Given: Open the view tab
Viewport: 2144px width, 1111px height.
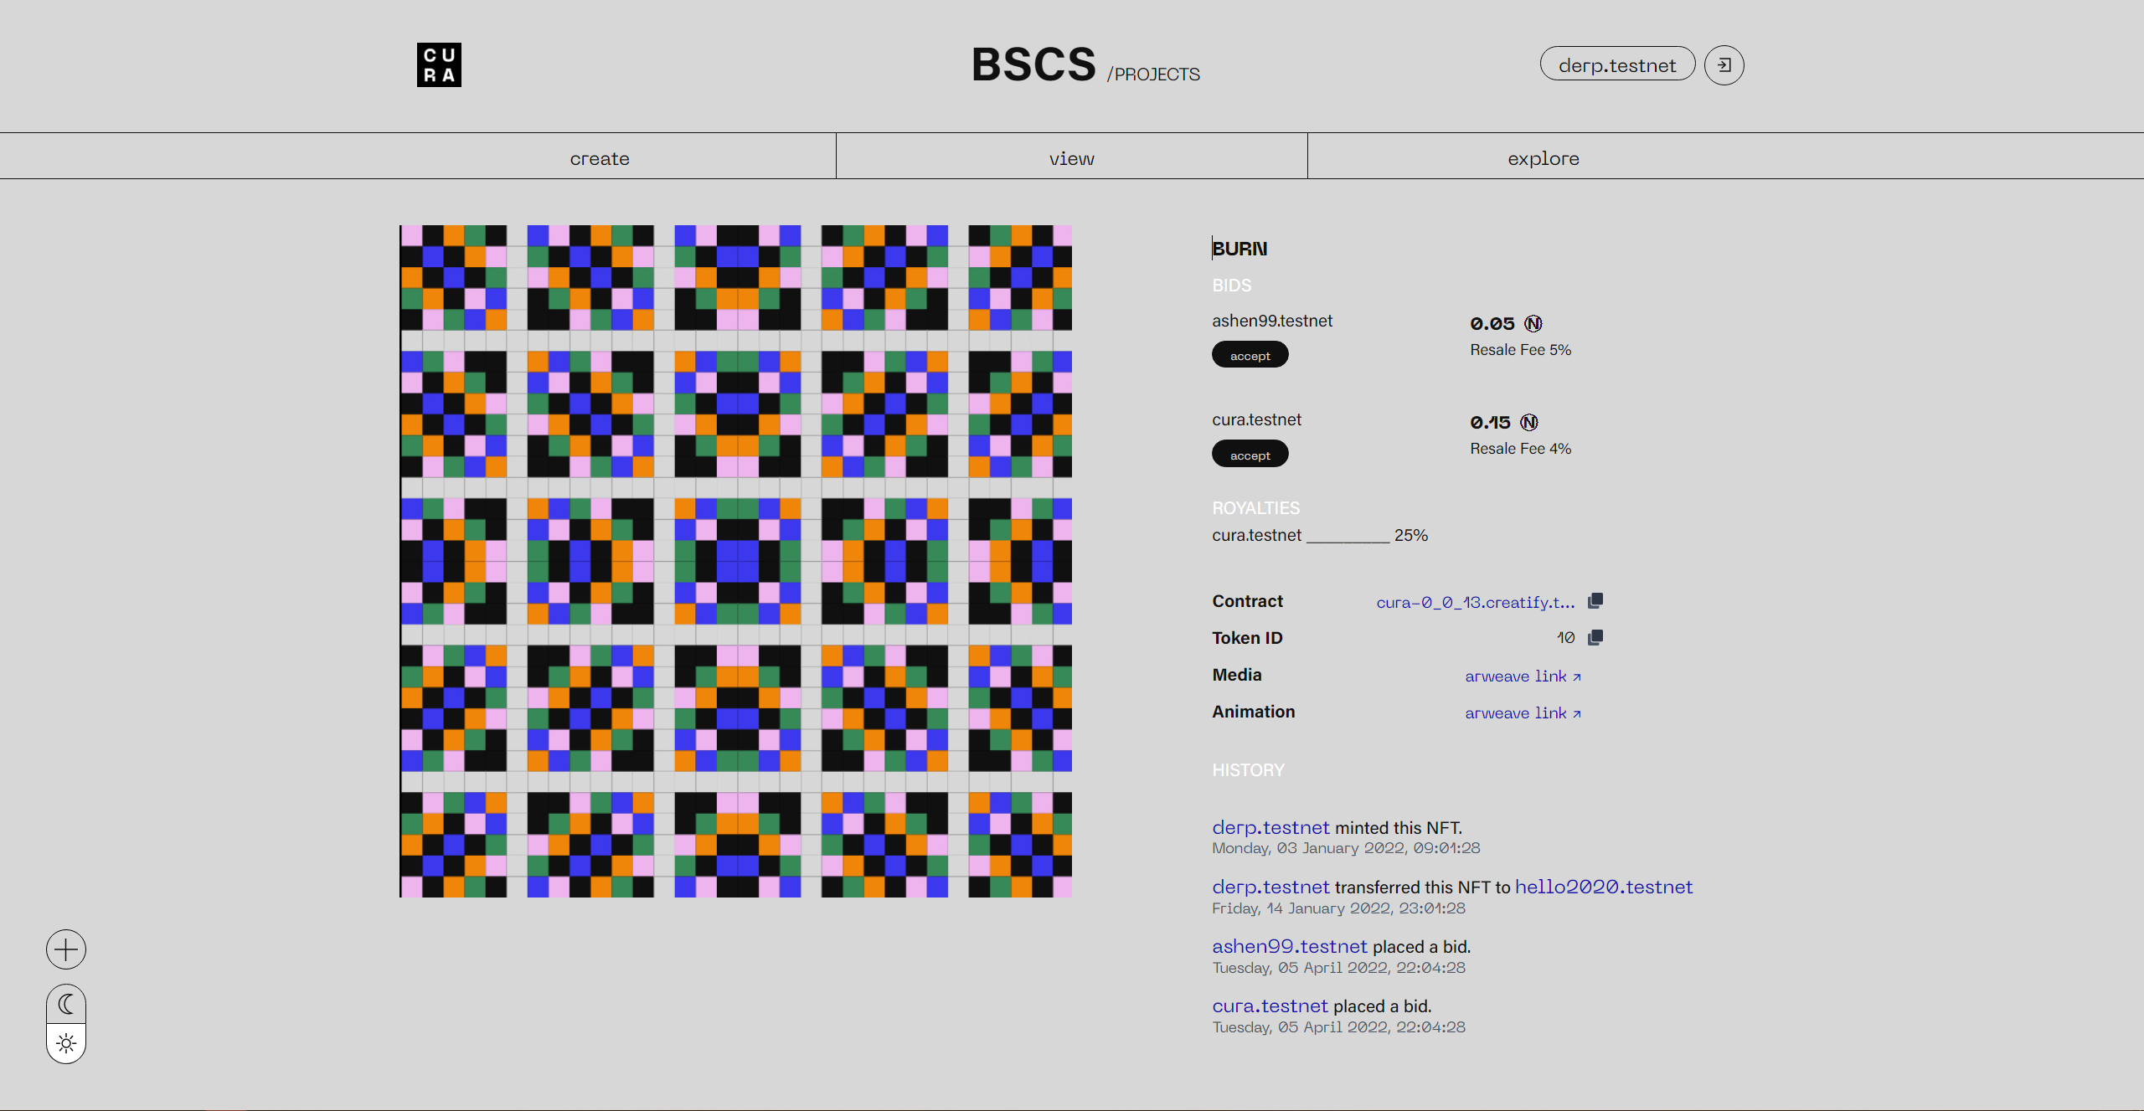Looking at the screenshot, I should (x=1072, y=158).
